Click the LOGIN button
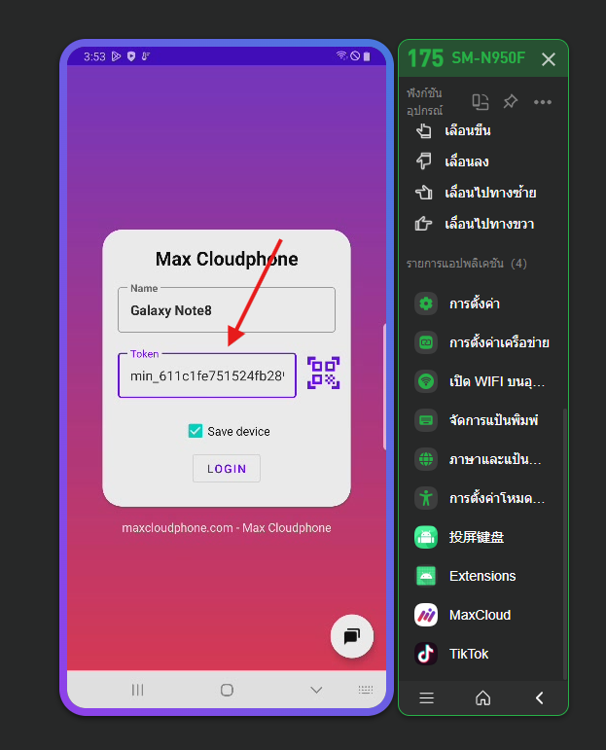 pos(227,469)
